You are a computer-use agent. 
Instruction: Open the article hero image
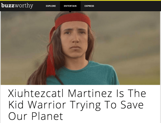(80, 48)
